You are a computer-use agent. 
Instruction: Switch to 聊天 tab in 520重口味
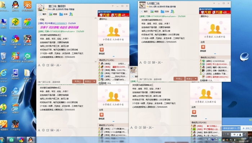point(144,12)
